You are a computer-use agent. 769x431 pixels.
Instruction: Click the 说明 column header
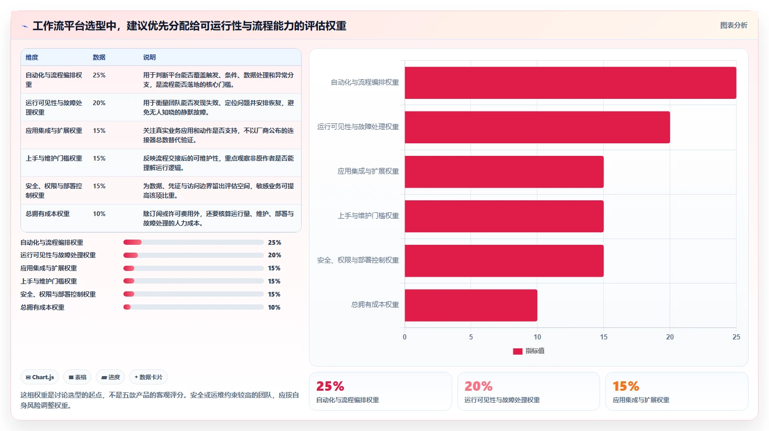click(x=150, y=58)
